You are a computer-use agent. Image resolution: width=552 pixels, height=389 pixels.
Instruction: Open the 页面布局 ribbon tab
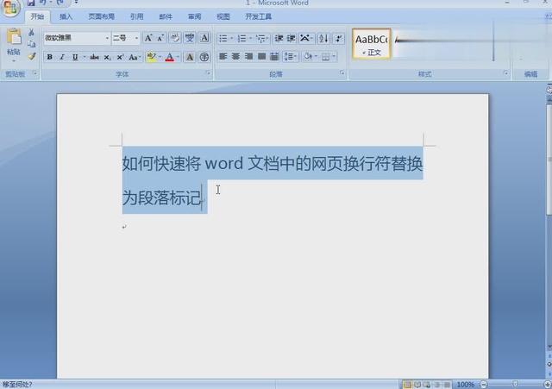(102, 16)
